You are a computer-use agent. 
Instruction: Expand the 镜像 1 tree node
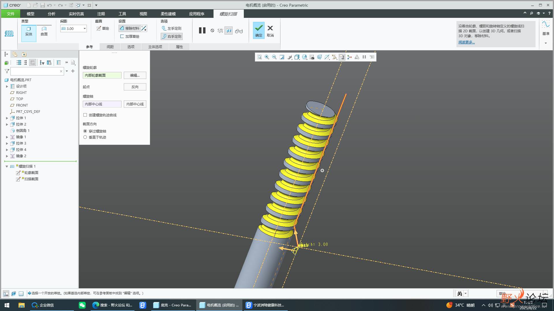click(x=7, y=137)
